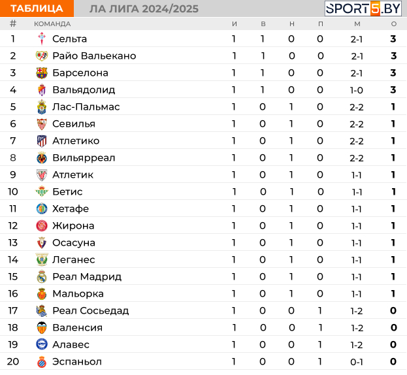
Task: Click the Alavés blue round crest
Action: (x=42, y=344)
